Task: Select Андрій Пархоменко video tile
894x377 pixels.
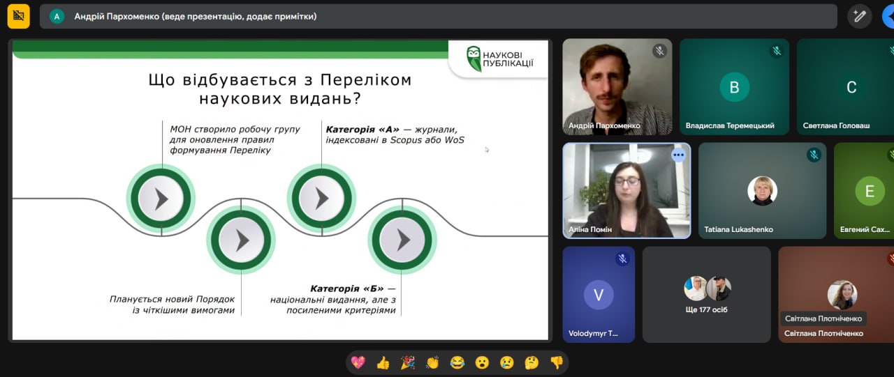Action: coord(617,86)
